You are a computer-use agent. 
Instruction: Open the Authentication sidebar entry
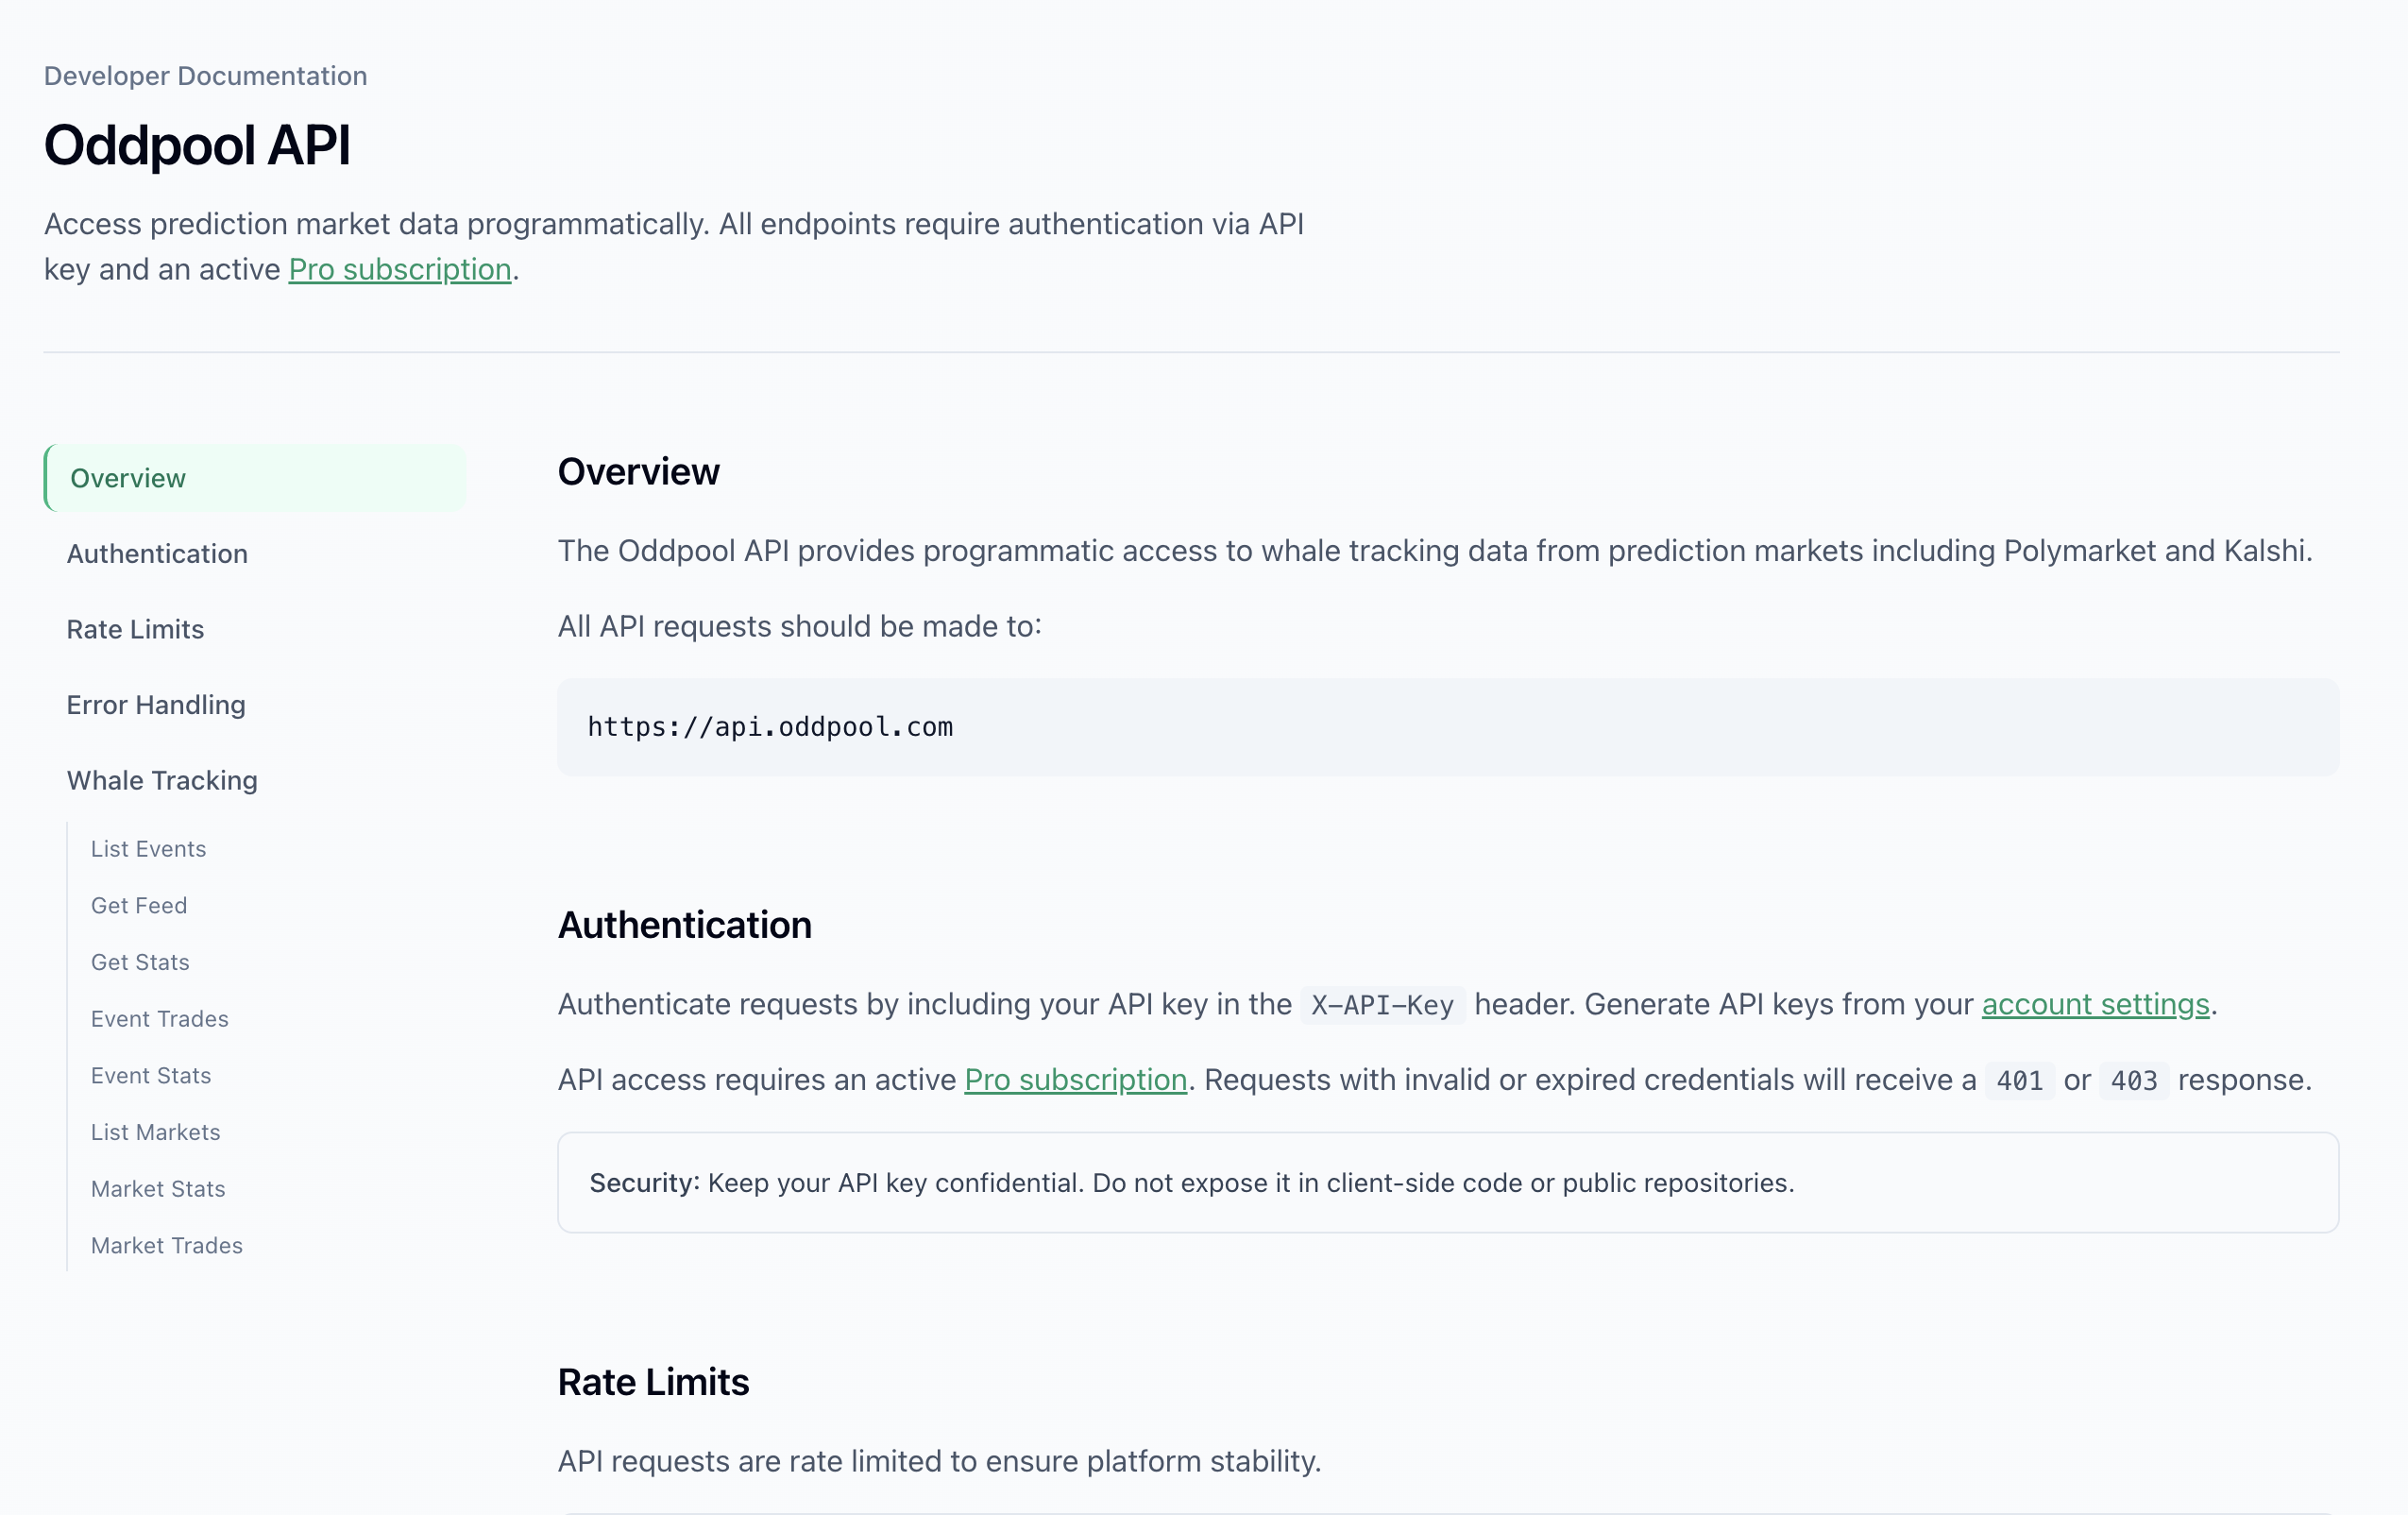tap(157, 553)
